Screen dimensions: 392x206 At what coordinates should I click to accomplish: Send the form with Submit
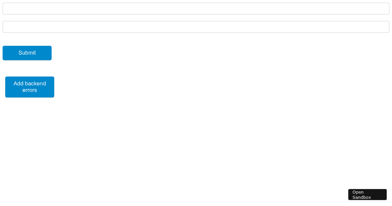27,53
